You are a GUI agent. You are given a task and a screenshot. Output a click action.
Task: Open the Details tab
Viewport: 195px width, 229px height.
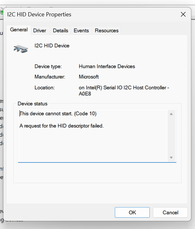(x=60, y=30)
